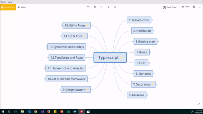Screen dimensions: 203x114
Task: Open Google Chrome from the taskbar
Action: click(36, 111)
